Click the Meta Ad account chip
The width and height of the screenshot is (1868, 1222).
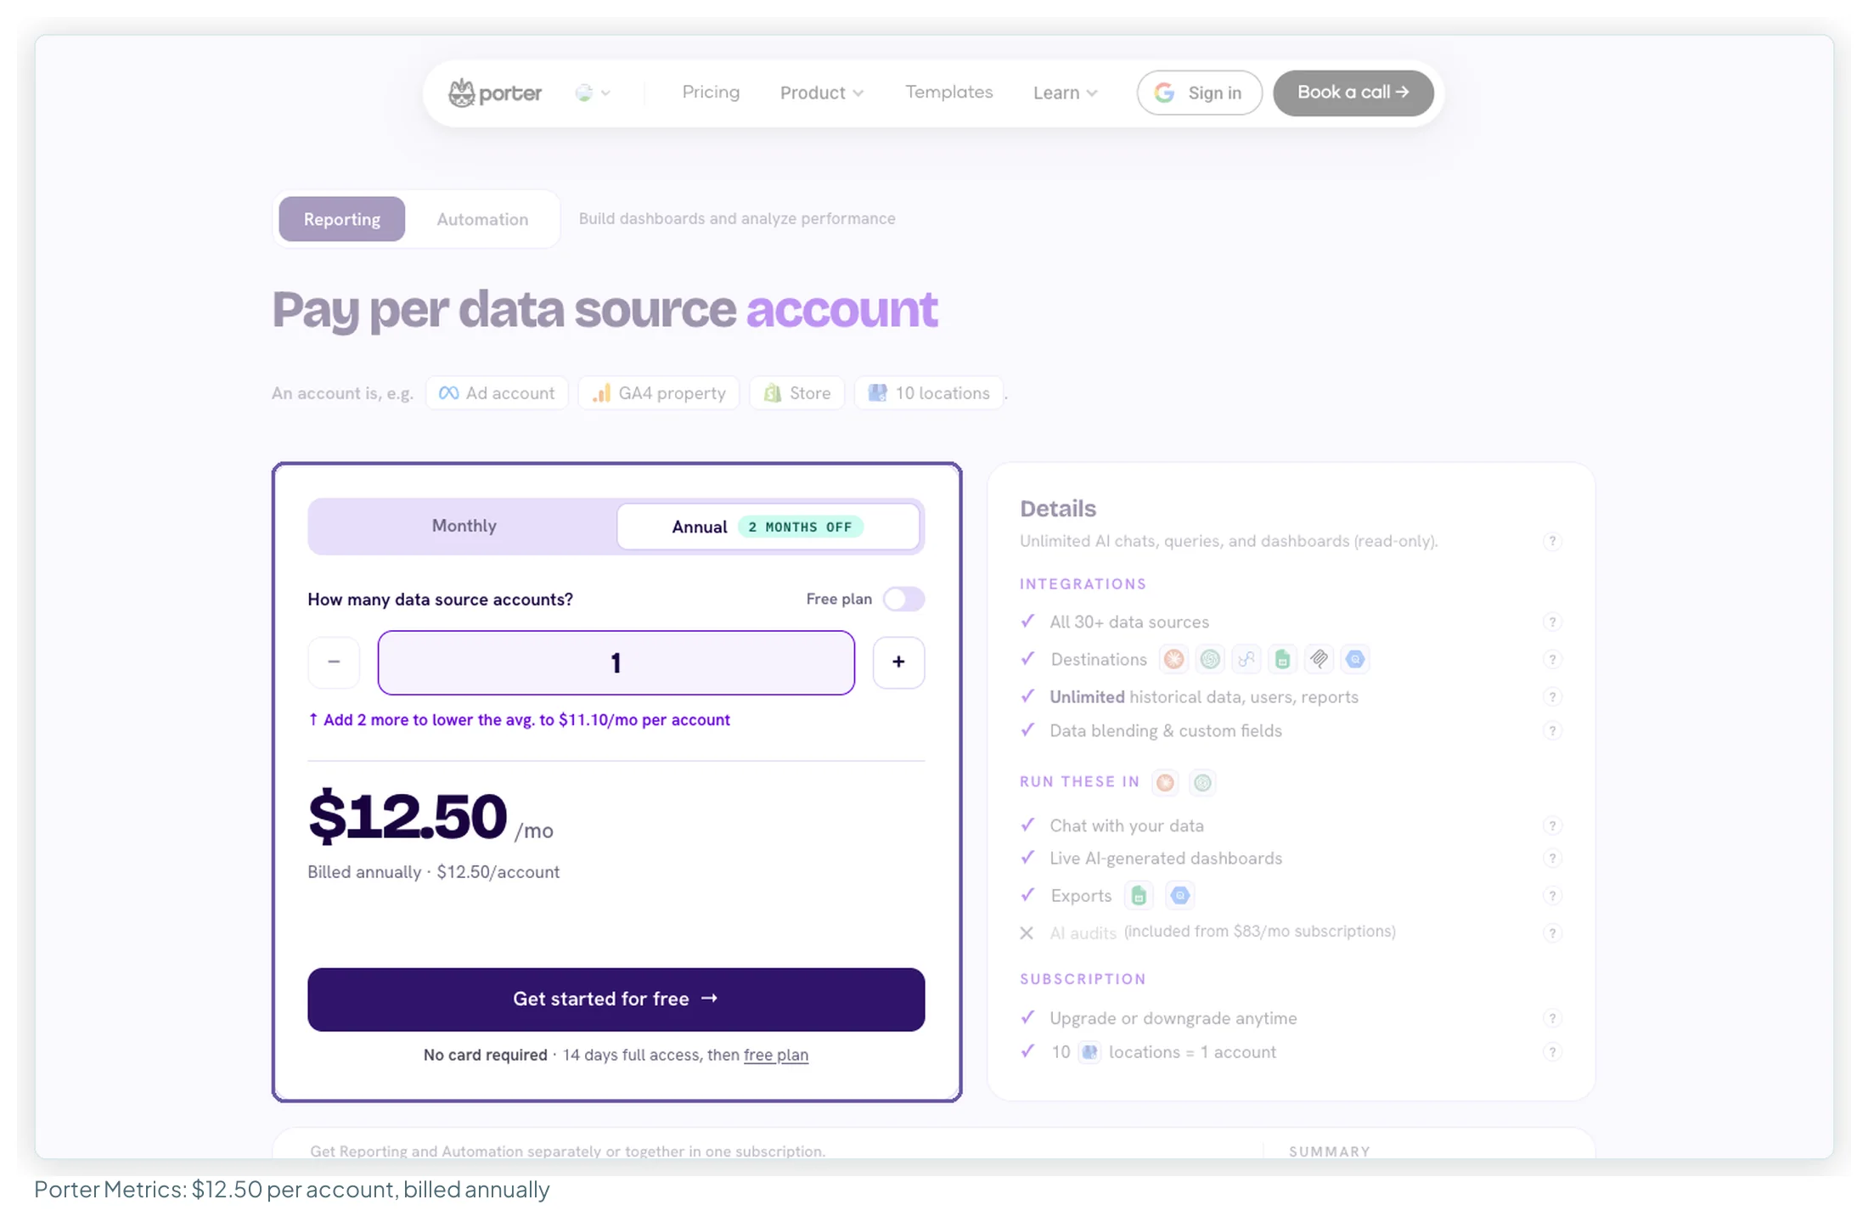tap(497, 393)
